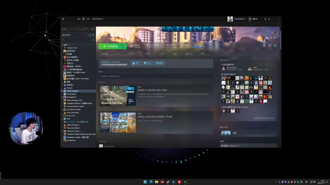Toggle the ready-to-play filter icon
The height and width of the screenshot is (185, 330).
click(x=93, y=35)
